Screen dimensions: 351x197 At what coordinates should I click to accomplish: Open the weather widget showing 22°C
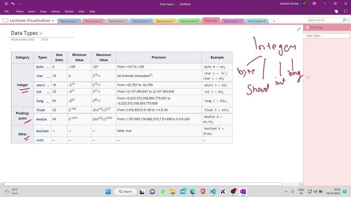tap(11, 192)
